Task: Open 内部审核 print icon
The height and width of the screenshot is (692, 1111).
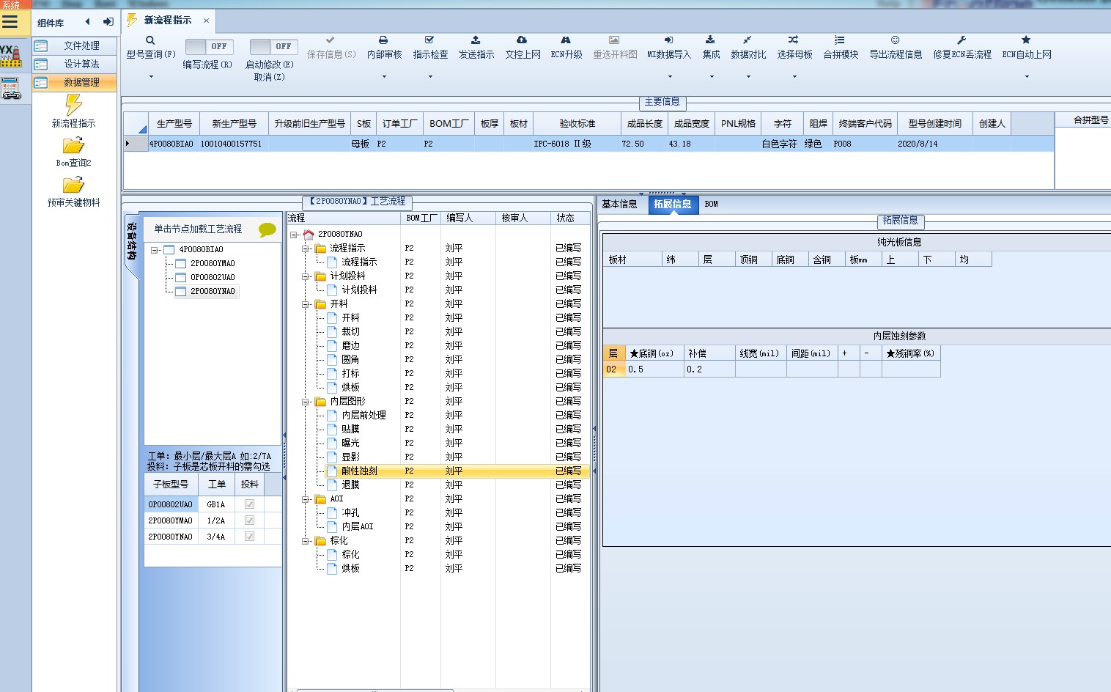Action: (383, 40)
